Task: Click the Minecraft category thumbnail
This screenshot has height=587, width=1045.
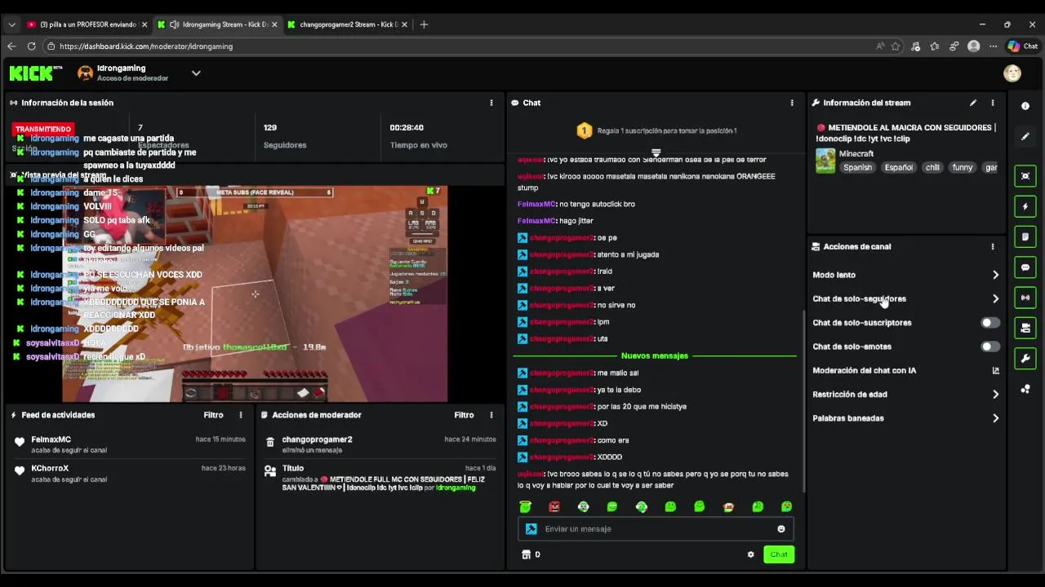Action: click(825, 161)
